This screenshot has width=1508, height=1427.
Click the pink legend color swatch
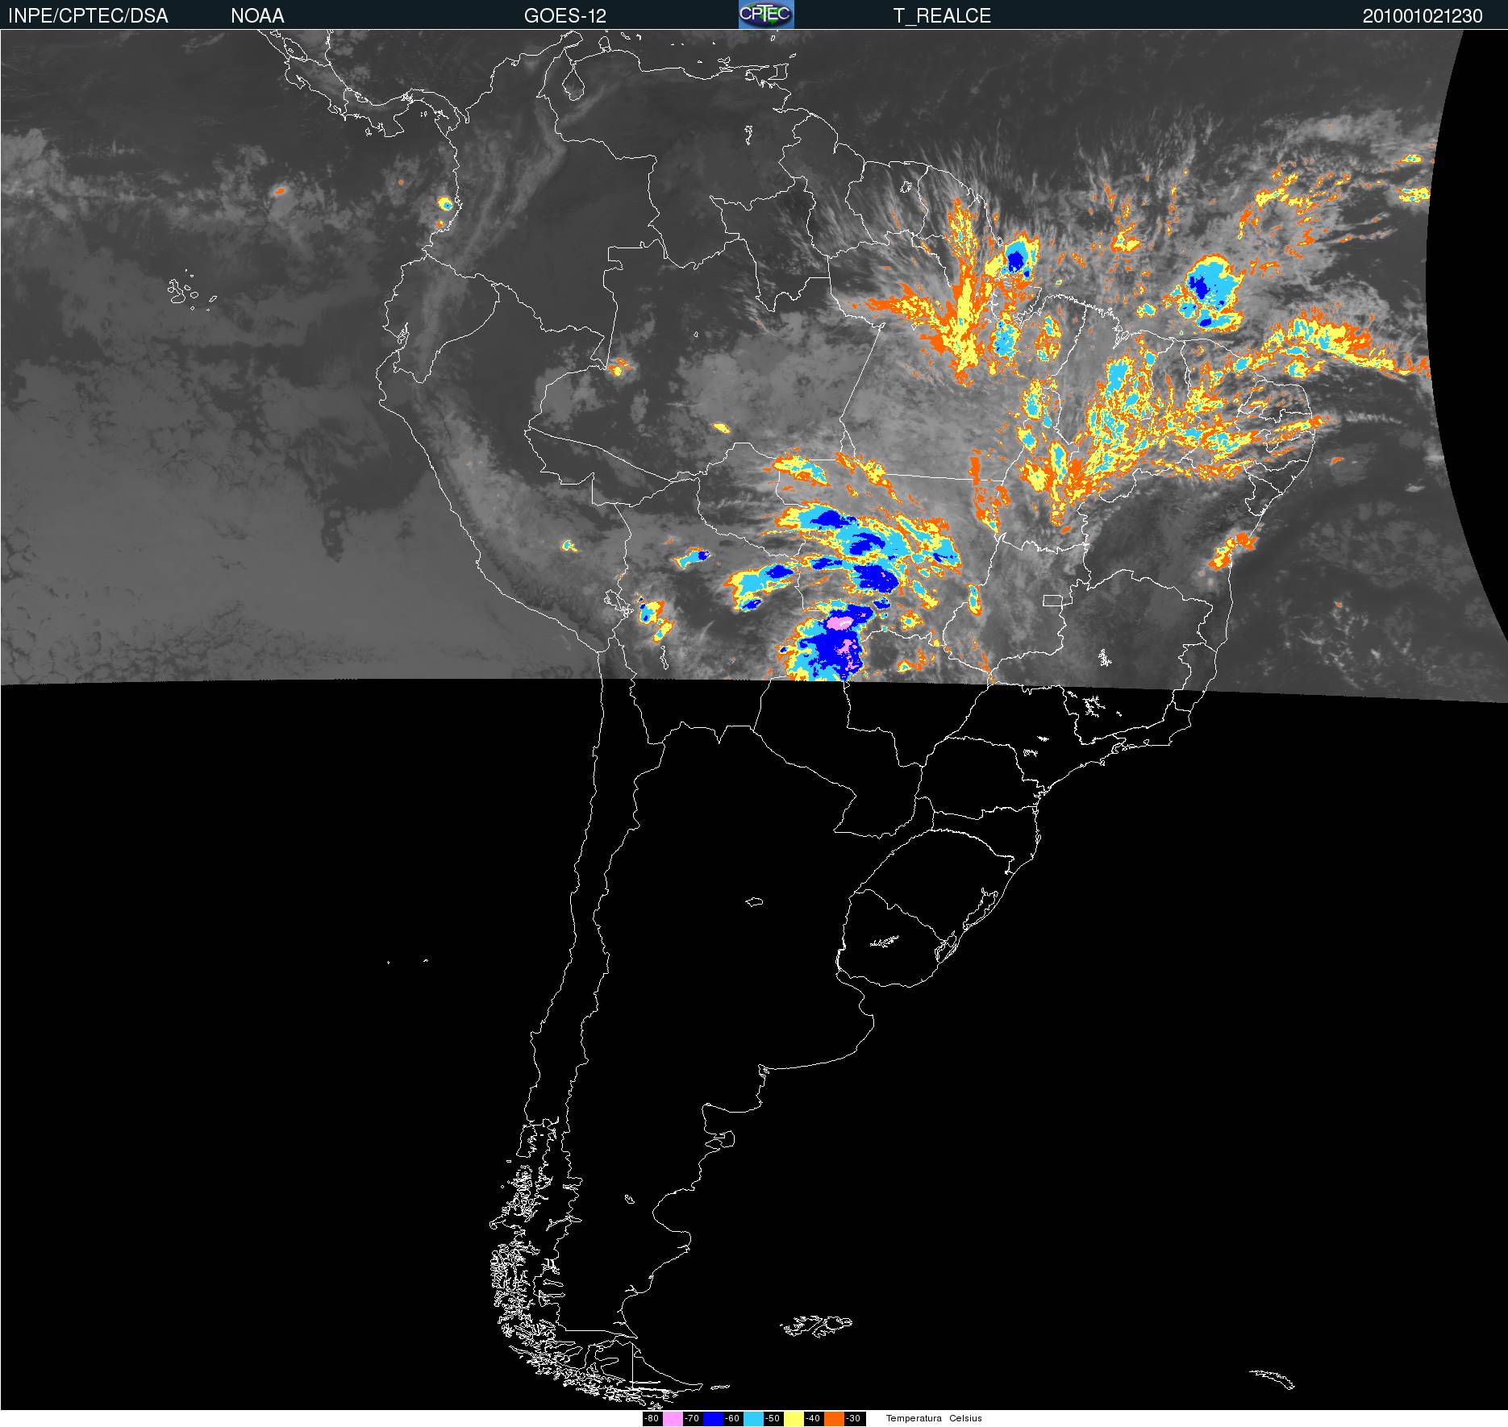(673, 1419)
